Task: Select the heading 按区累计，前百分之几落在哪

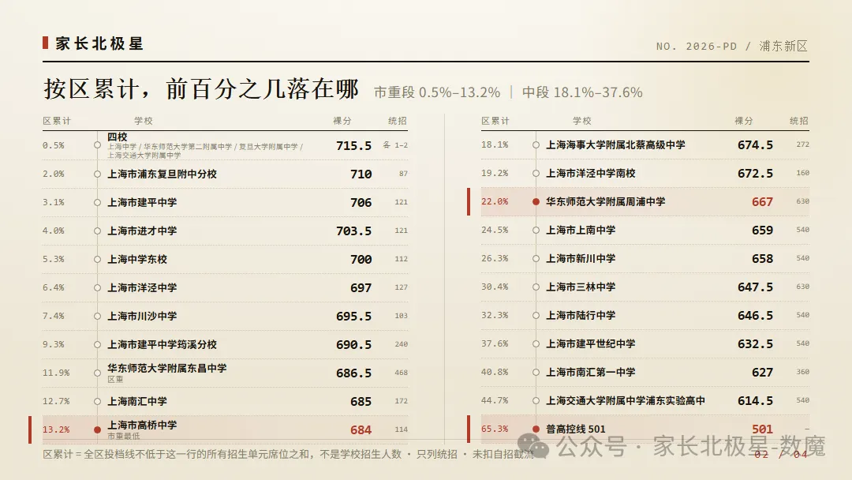Action: click(201, 89)
